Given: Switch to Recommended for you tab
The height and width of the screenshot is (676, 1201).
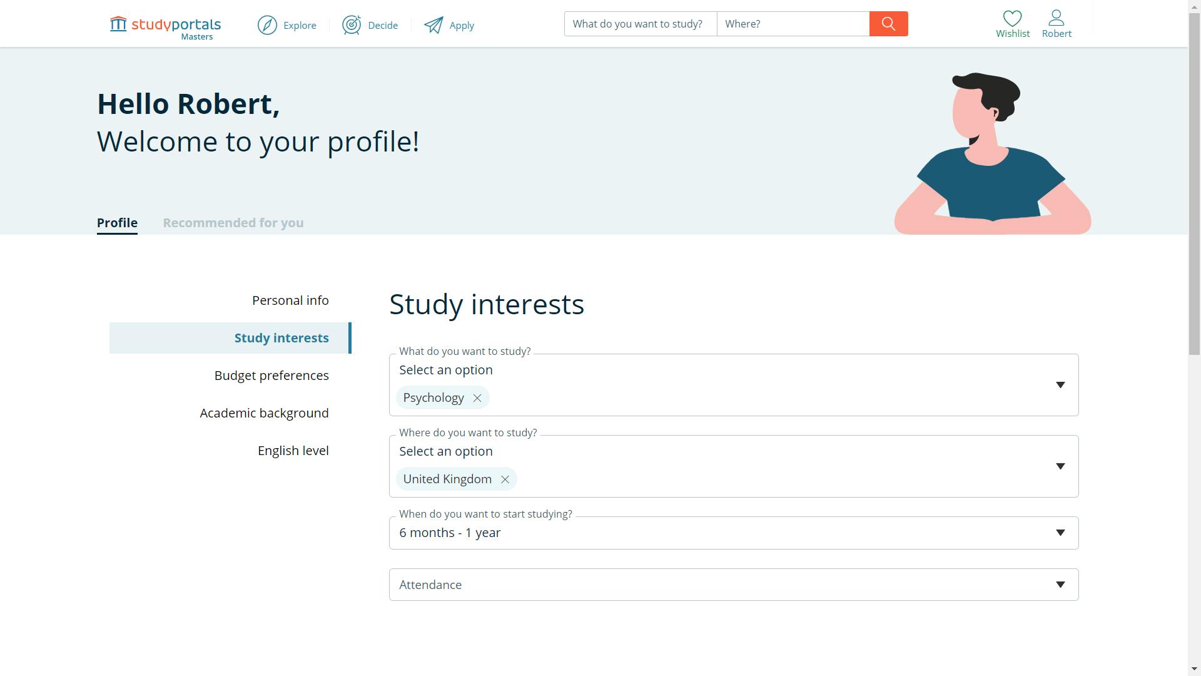Looking at the screenshot, I should click(x=233, y=223).
